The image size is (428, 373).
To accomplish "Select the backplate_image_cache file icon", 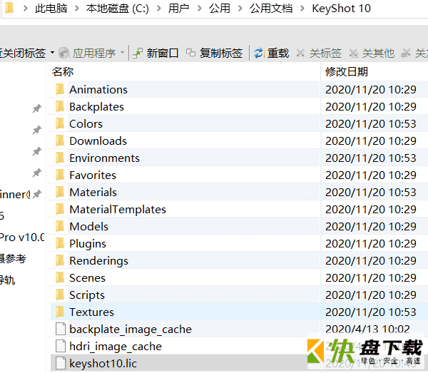I will pyautogui.click(x=61, y=329).
